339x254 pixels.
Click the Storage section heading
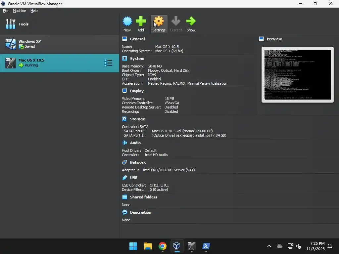pyautogui.click(x=137, y=119)
